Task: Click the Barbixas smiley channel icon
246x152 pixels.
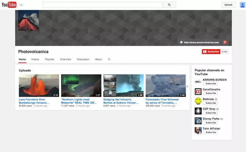Action: tap(198, 101)
